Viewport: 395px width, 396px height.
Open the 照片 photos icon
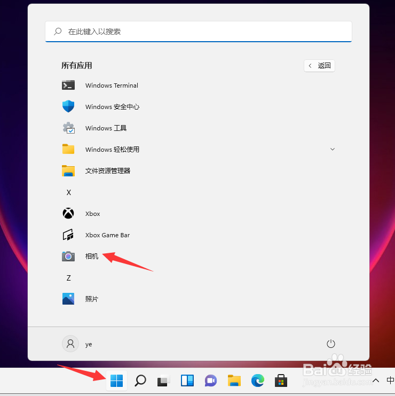point(68,299)
